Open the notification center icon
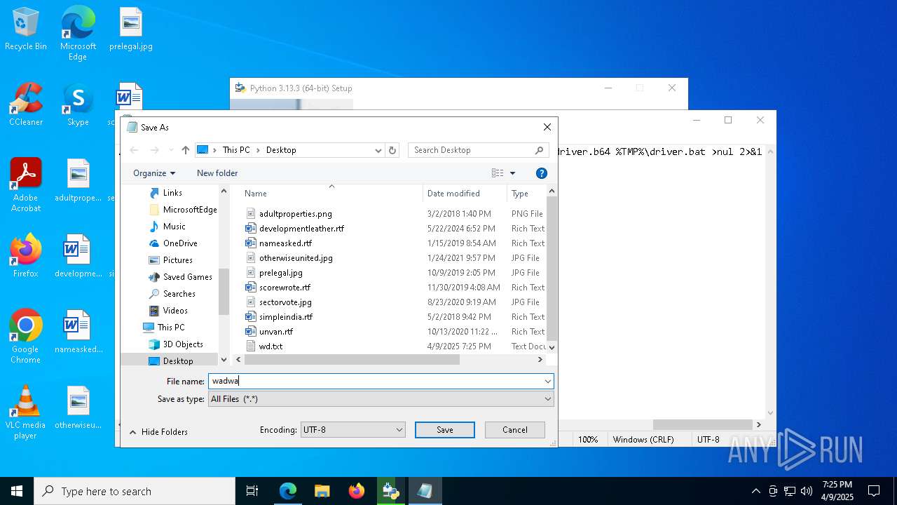The height and width of the screenshot is (505, 897). click(874, 491)
